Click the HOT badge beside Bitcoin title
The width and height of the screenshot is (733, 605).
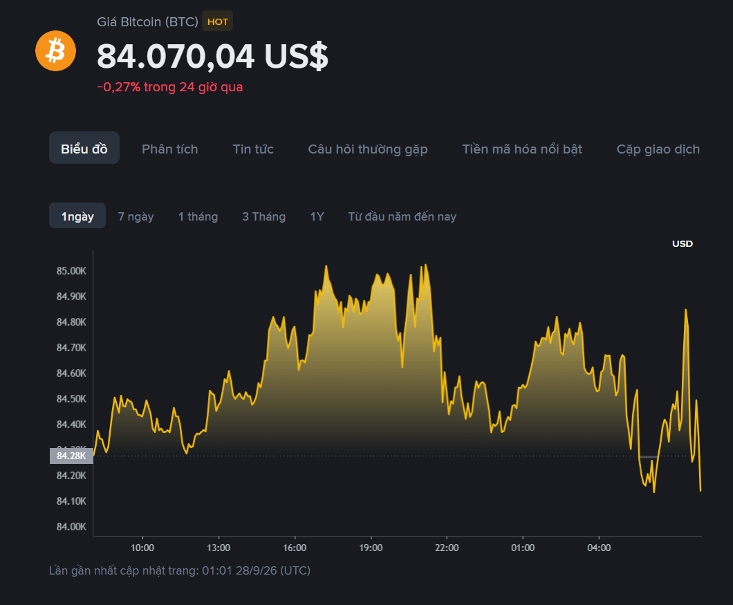click(217, 21)
